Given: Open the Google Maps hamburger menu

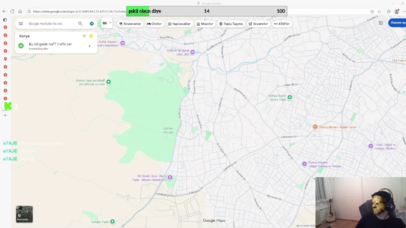Looking at the screenshot, I should click(21, 24).
